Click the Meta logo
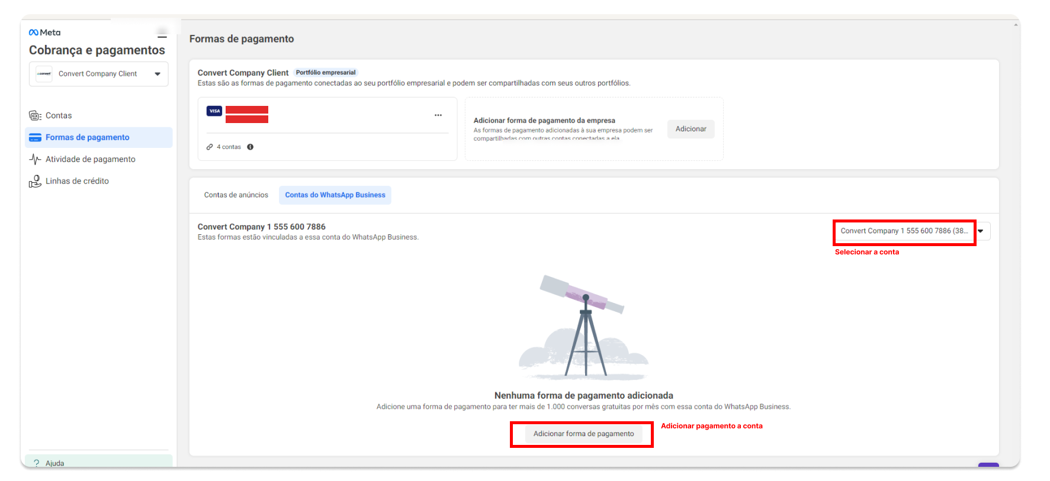Screen dimensions: 1050x481 click(x=44, y=33)
